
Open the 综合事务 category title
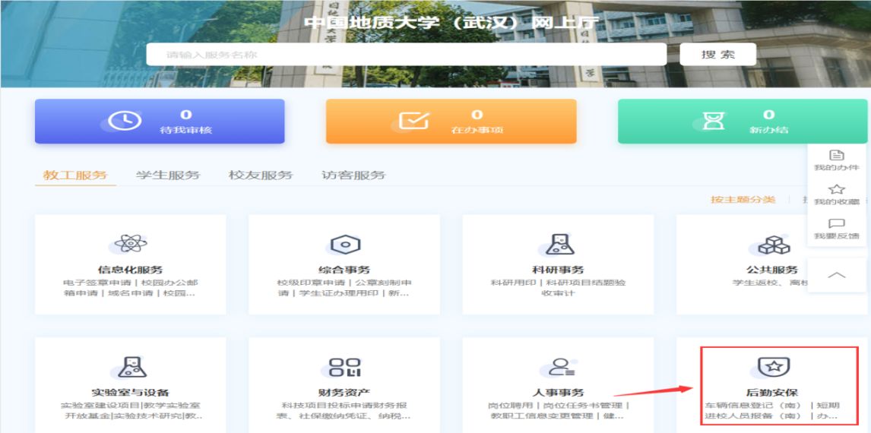[344, 270]
